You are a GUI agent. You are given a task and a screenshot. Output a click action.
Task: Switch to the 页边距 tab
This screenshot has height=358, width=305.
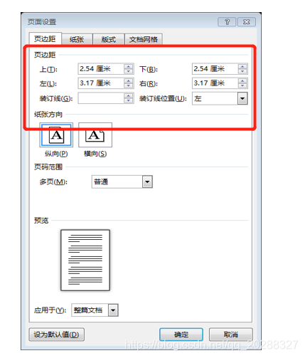(46, 38)
